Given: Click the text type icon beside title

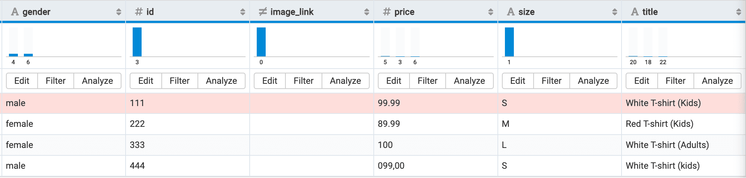Looking at the screenshot, I should (x=635, y=12).
